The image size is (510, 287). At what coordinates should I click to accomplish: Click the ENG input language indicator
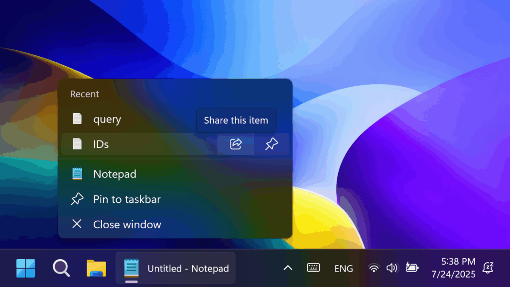coord(344,269)
